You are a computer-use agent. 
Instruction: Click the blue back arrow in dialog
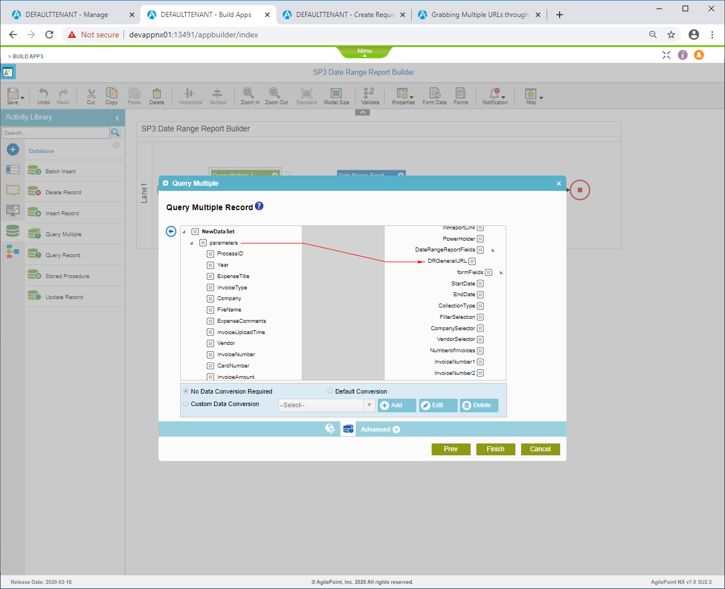(x=171, y=231)
